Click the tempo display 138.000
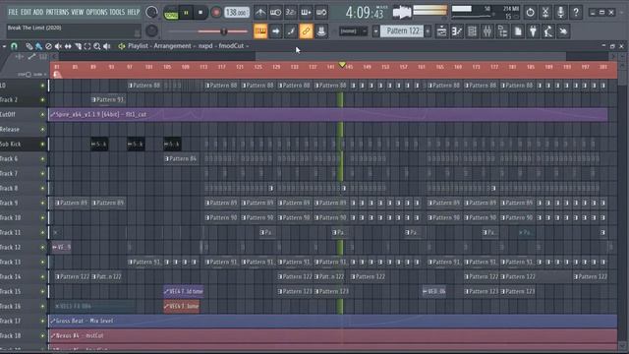This screenshot has width=629, height=354. (236, 13)
